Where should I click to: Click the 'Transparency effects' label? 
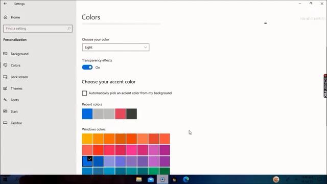pyautogui.click(x=97, y=60)
